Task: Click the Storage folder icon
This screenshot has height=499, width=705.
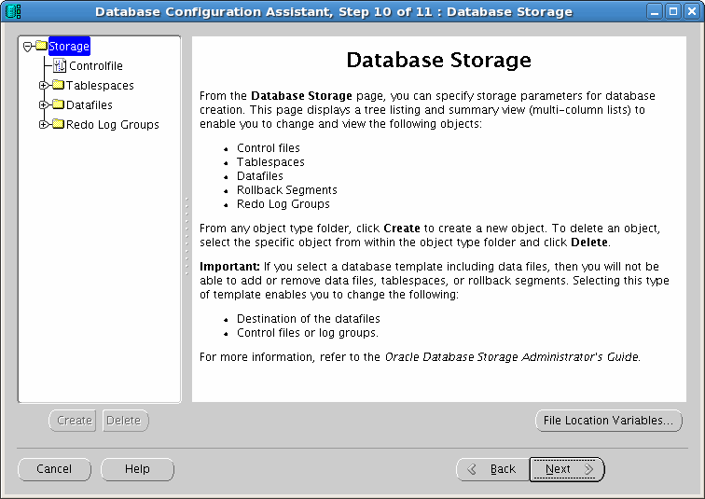Action: (x=41, y=46)
